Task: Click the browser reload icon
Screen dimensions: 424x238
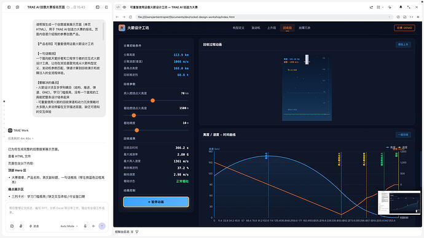Action: (130, 17)
